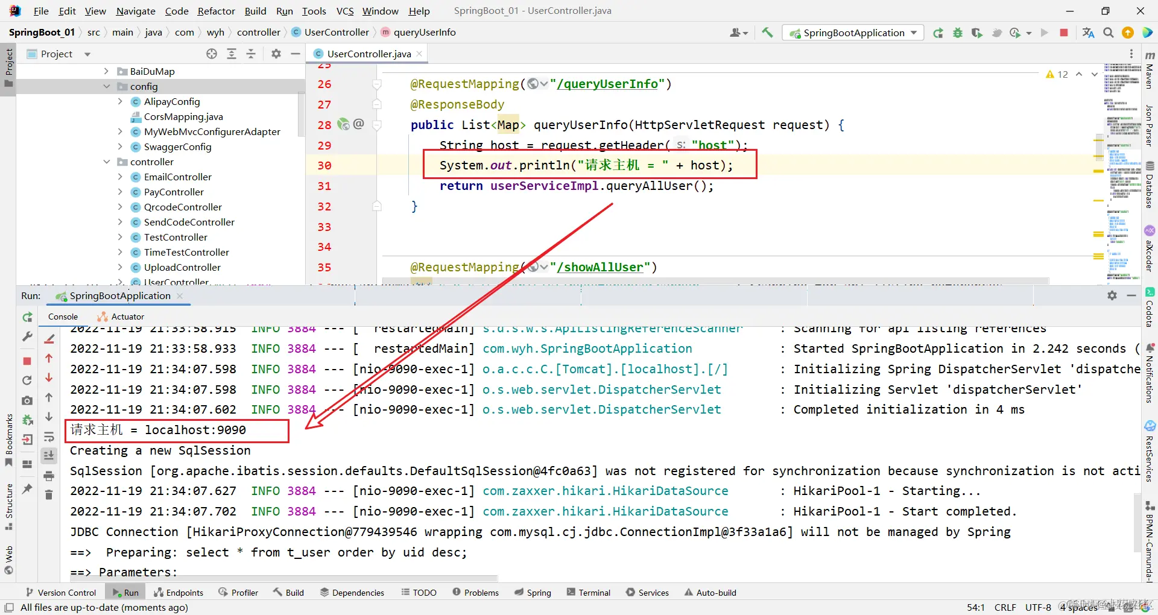This screenshot has width=1158, height=615.
Task: Expand the AlipayConfig class node
Action: point(120,101)
